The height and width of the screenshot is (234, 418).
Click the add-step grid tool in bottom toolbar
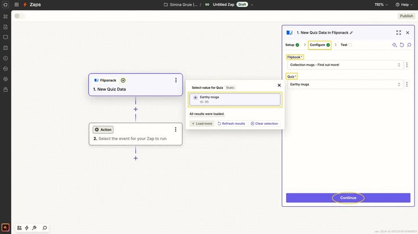(19, 228)
